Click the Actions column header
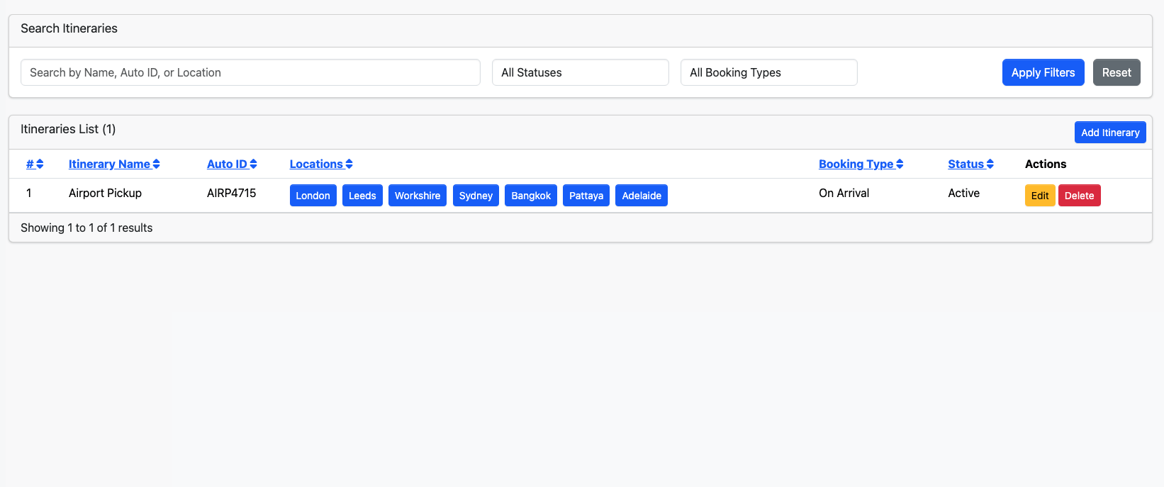The width and height of the screenshot is (1164, 487). point(1046,164)
